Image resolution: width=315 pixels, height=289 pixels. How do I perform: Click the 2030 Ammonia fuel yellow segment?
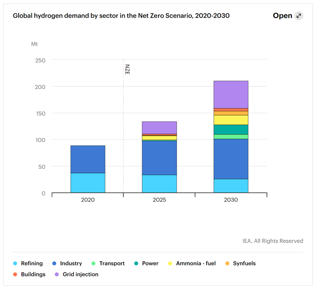coord(230,120)
